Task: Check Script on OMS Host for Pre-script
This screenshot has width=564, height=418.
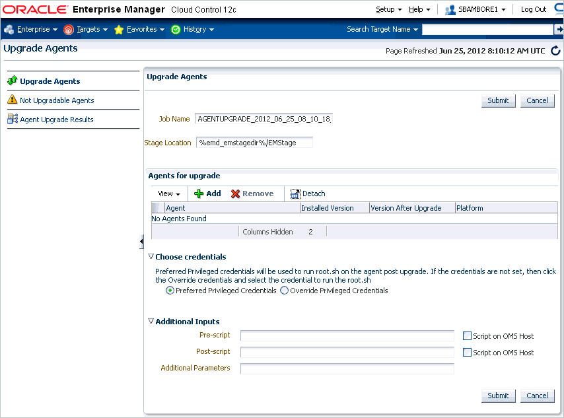Action: pos(467,336)
